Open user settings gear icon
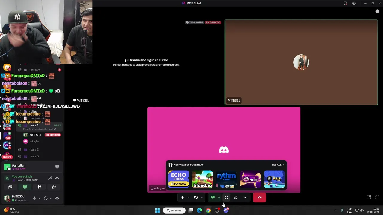The image size is (383, 215). (57, 198)
